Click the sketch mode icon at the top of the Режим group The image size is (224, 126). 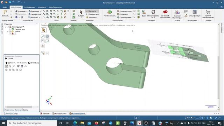[73, 11]
